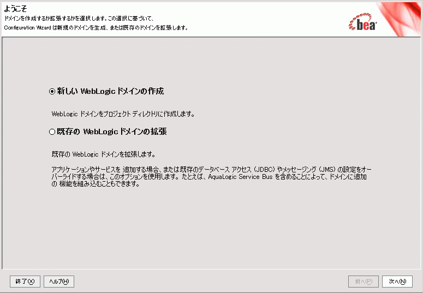Proceed with the 次へ(N) button
423x293 pixels.
397,282
